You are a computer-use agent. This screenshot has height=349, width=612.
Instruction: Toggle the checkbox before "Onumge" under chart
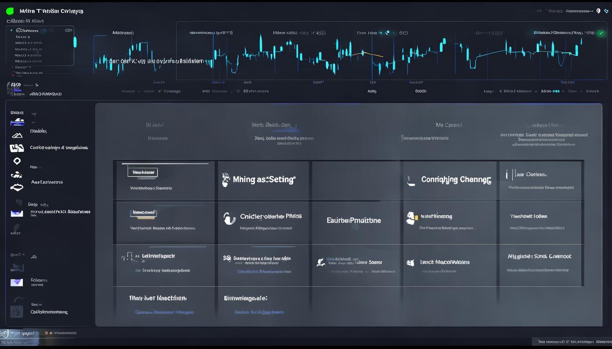point(160,91)
